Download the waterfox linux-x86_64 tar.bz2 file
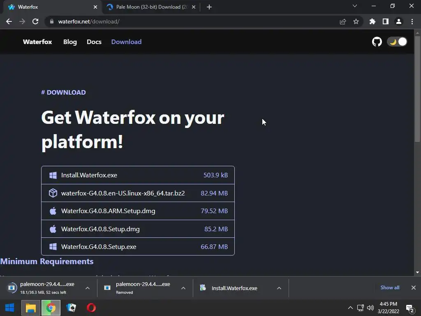This screenshot has width=421, height=316. click(138, 193)
